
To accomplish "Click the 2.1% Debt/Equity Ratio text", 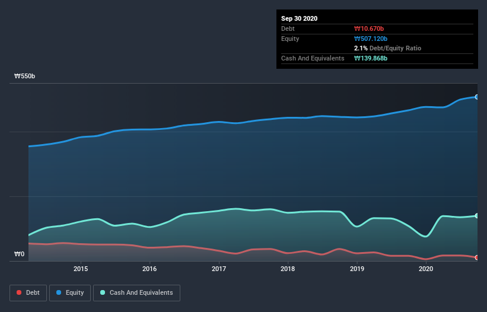I will click(x=387, y=48).
